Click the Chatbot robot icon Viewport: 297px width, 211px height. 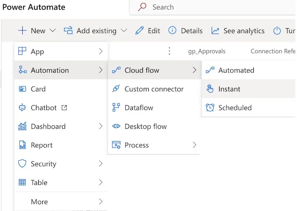tap(22, 108)
